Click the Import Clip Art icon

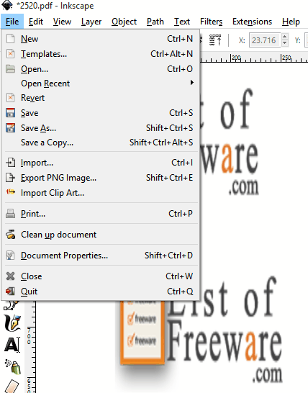10,192
